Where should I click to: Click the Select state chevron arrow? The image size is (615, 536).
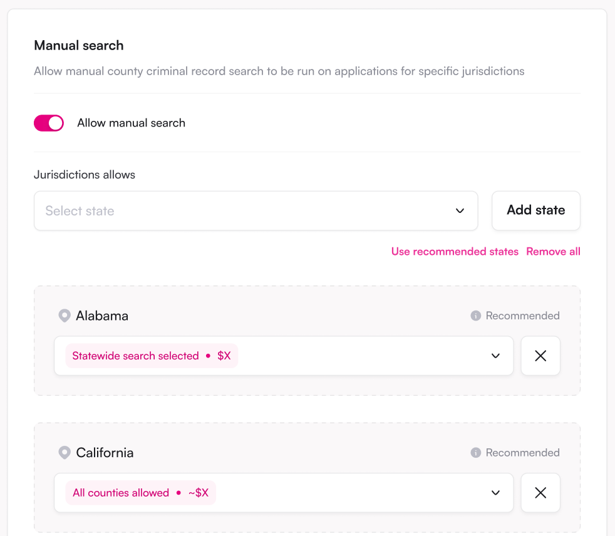[460, 211]
